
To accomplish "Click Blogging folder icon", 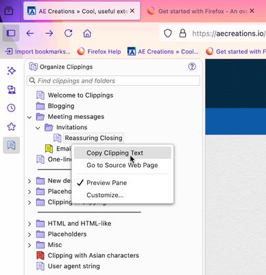I will (x=40, y=106).
